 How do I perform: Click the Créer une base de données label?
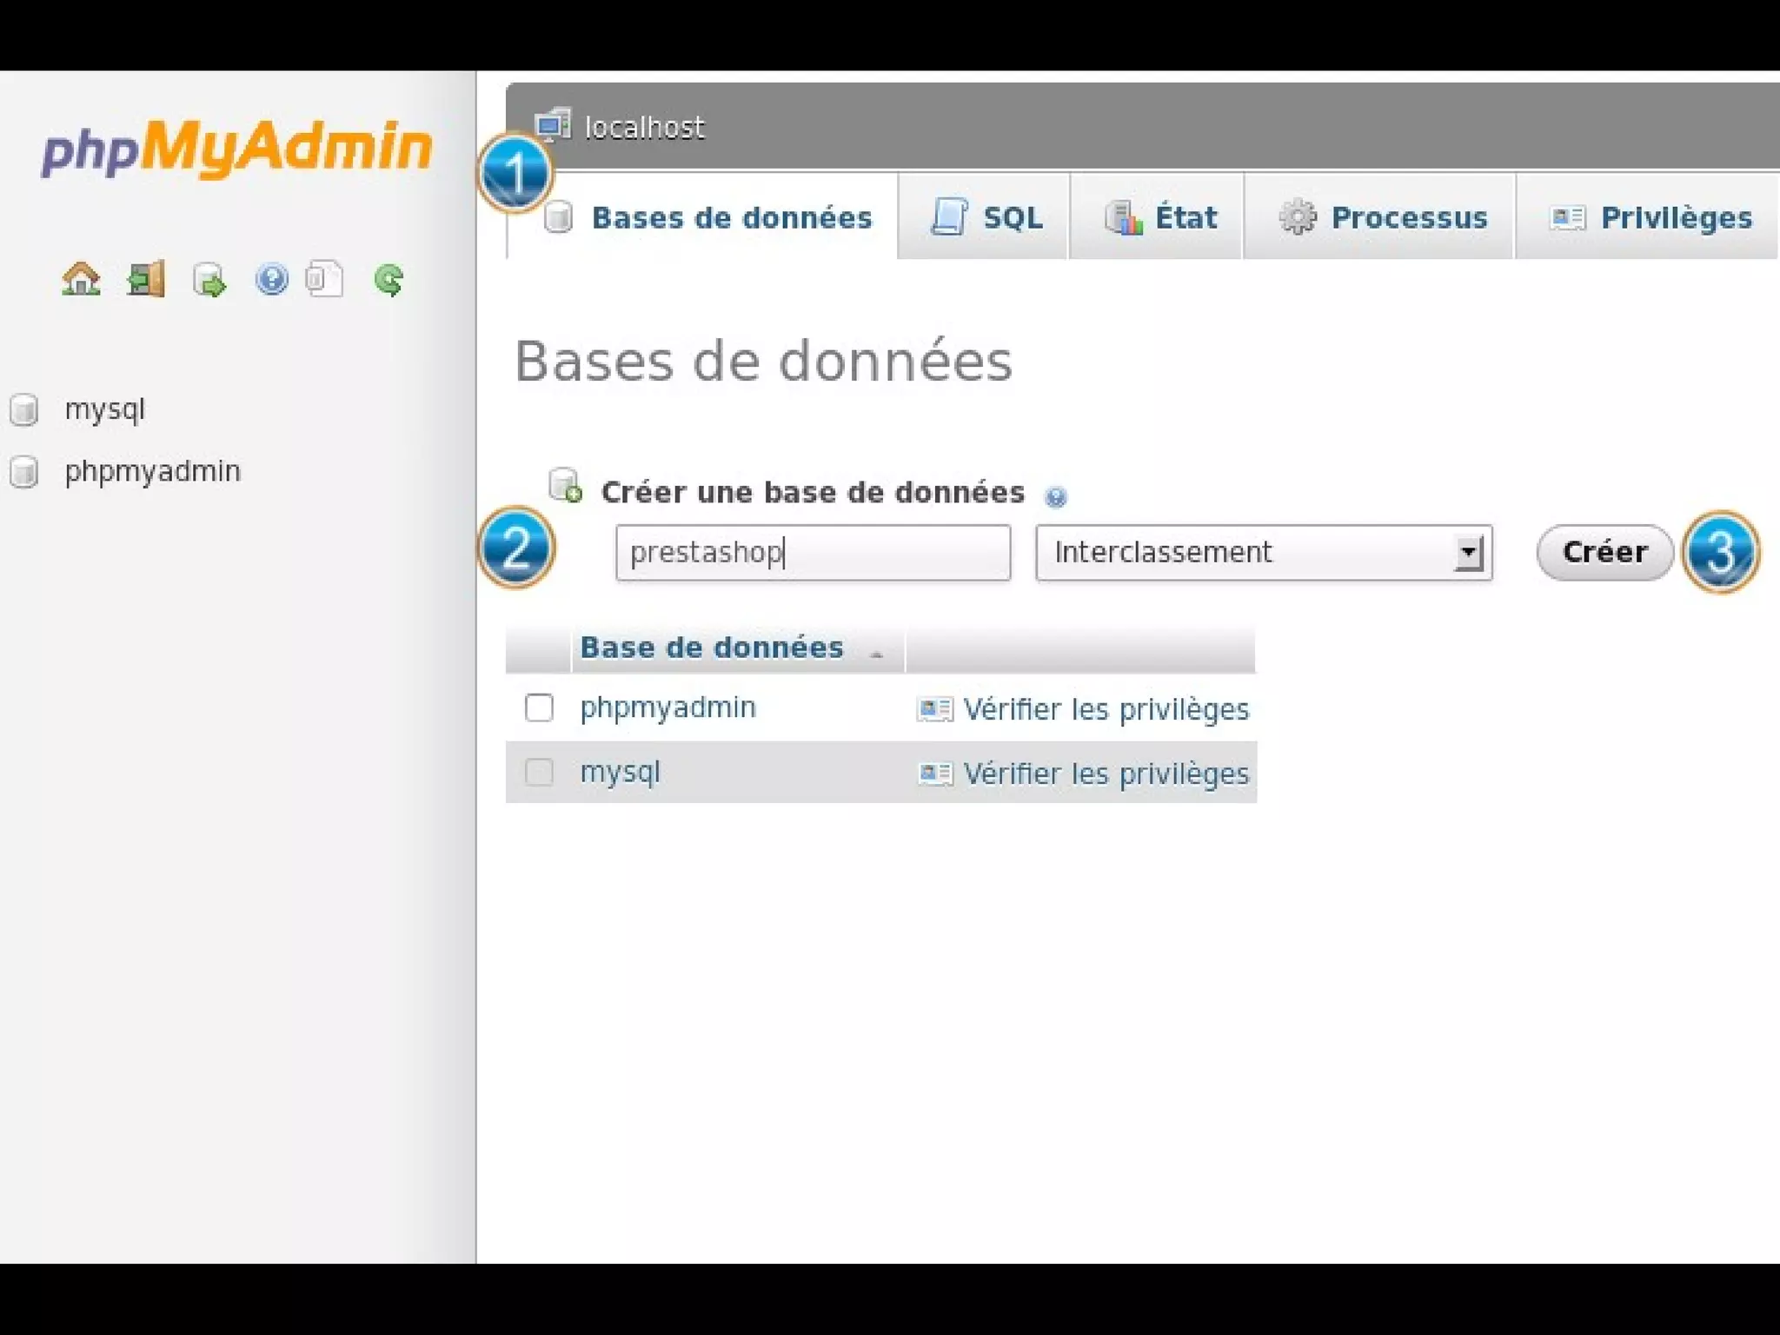813,492
